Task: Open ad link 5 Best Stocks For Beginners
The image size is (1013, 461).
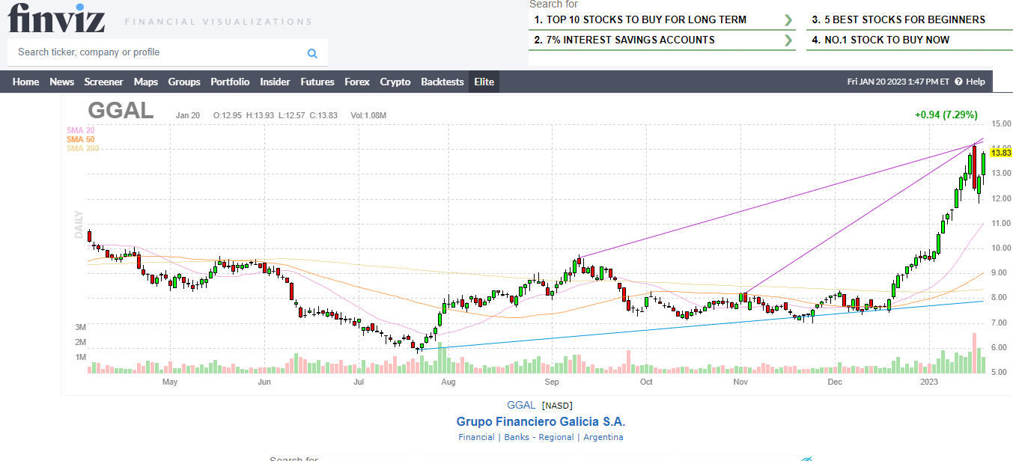Action: pyautogui.click(x=898, y=20)
